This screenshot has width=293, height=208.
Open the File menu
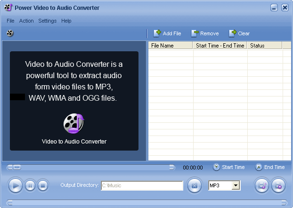tap(10, 21)
